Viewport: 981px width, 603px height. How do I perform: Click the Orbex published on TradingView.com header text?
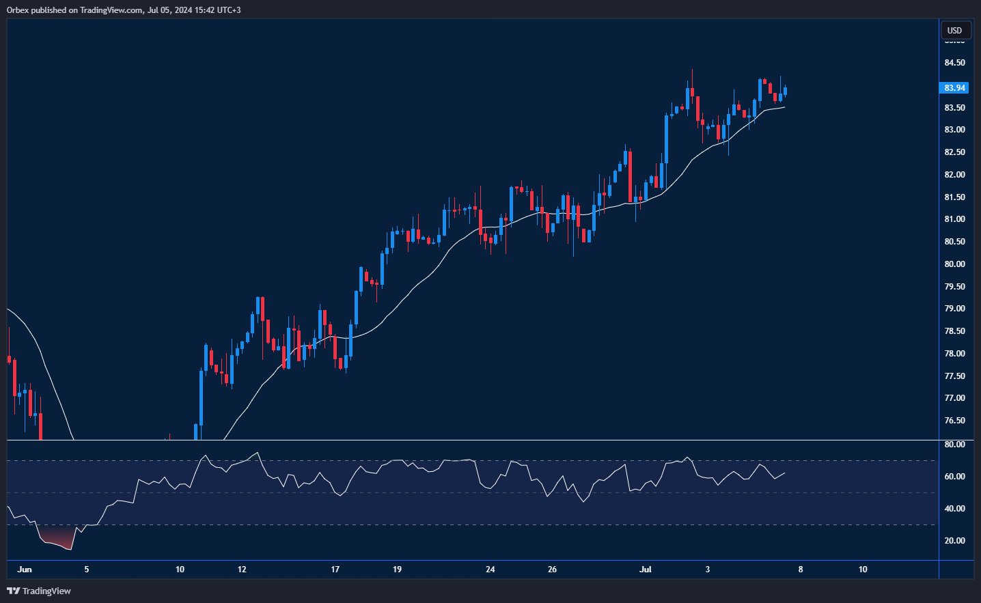point(124,10)
